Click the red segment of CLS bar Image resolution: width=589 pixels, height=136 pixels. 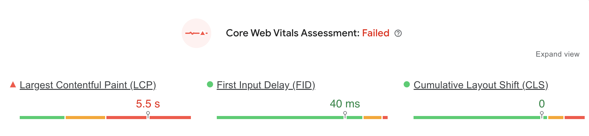(x=575, y=118)
